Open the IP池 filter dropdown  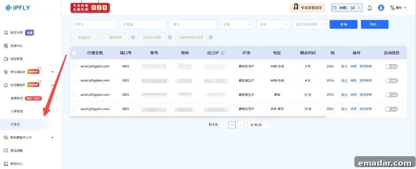coord(237,24)
